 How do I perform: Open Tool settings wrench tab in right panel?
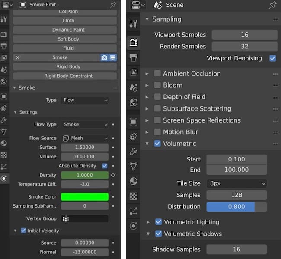click(x=134, y=23)
